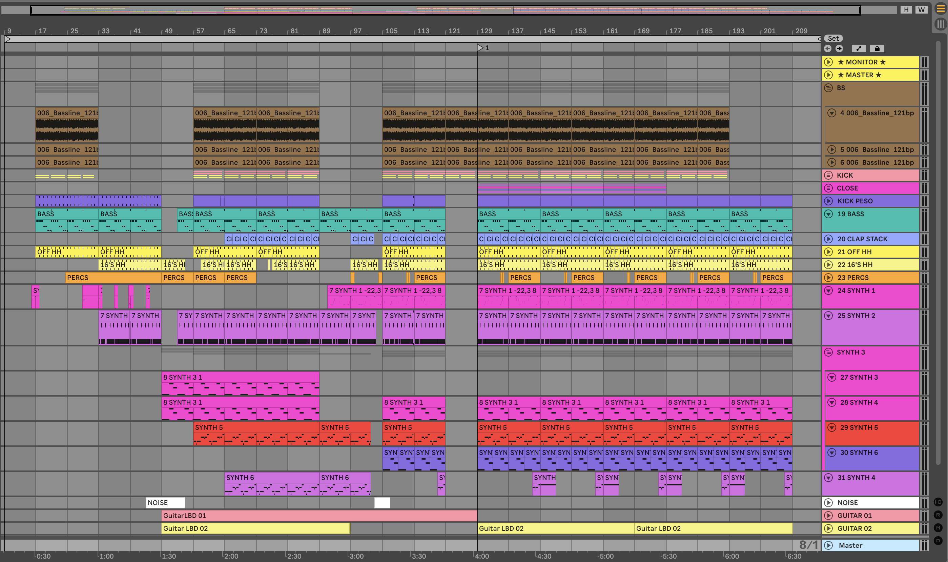Toggle the M mixer section button
The width and height of the screenshot is (948, 562).
pos(938,527)
